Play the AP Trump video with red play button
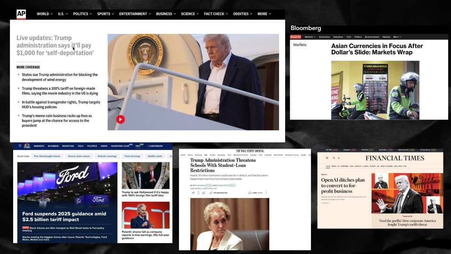The height and width of the screenshot is (254, 451). [x=121, y=119]
